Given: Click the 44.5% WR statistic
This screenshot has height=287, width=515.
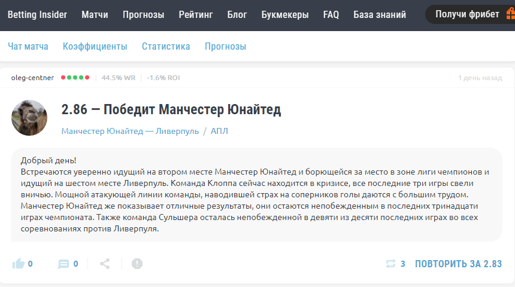Looking at the screenshot, I should pyautogui.click(x=118, y=78).
